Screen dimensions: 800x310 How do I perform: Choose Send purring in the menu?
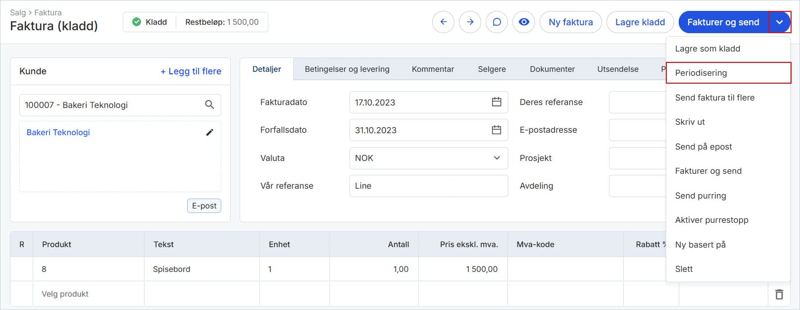pyautogui.click(x=700, y=196)
